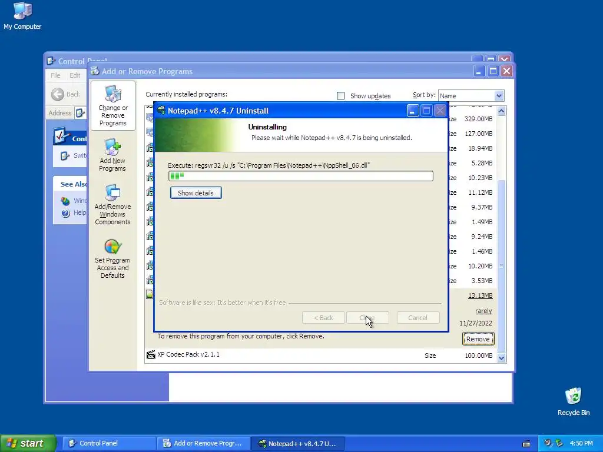Click the Cancel button in uninstaller

click(x=418, y=318)
